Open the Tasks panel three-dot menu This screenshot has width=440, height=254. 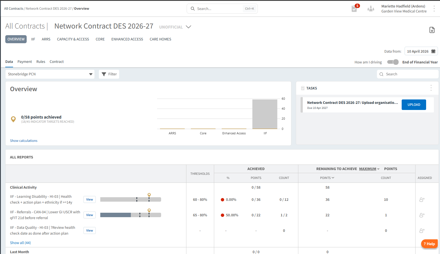point(431,88)
